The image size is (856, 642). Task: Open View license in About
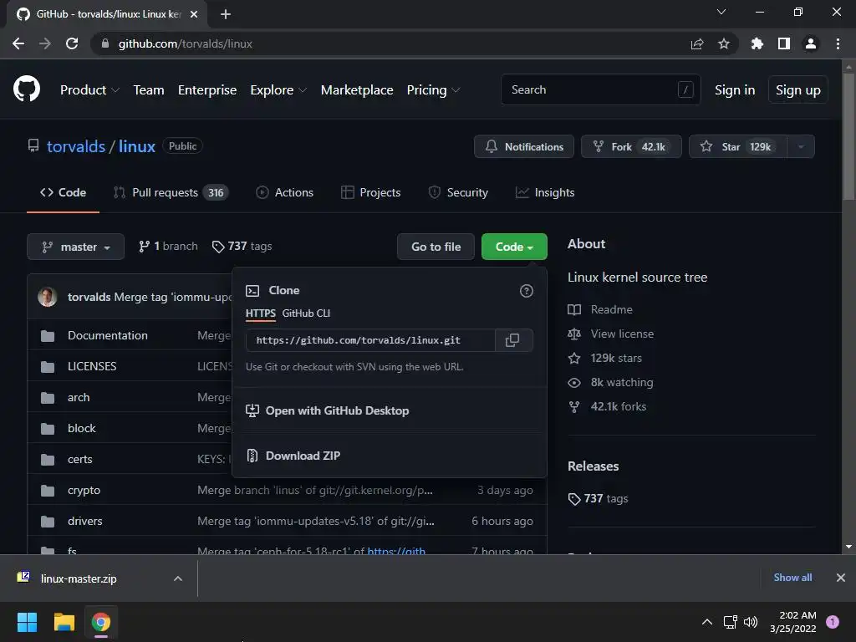(611, 334)
